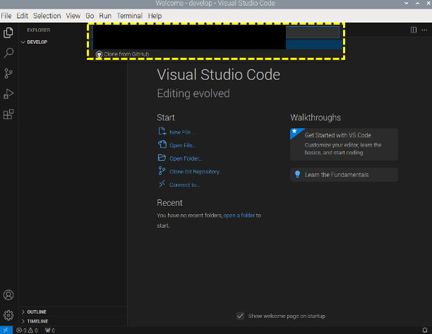
Task: Click the 'open a folder' link under Recent
Action: point(239,216)
